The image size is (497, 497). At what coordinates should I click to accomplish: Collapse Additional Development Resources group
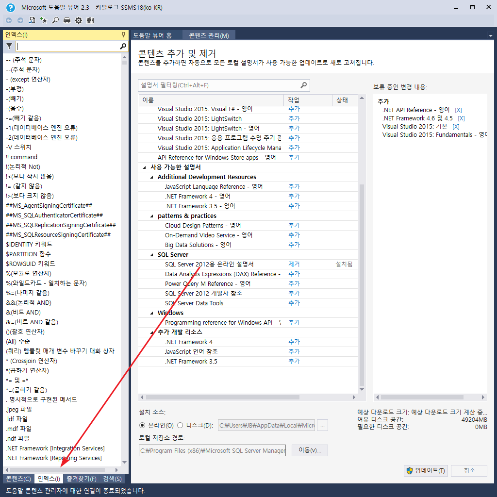(x=152, y=177)
